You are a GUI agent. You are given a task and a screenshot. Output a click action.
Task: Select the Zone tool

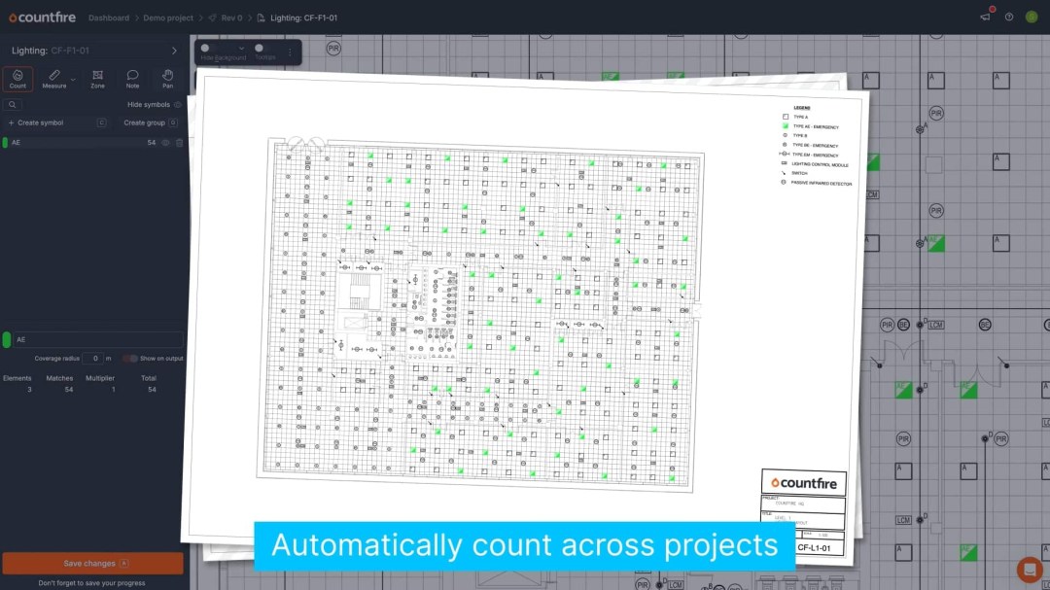98,79
